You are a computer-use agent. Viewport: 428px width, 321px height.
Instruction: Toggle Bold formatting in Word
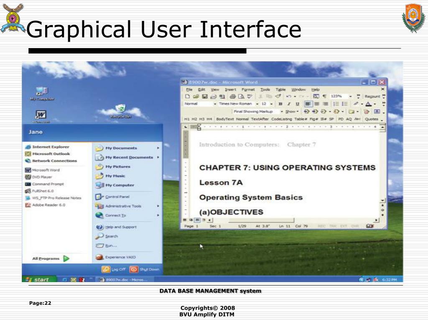(280, 104)
